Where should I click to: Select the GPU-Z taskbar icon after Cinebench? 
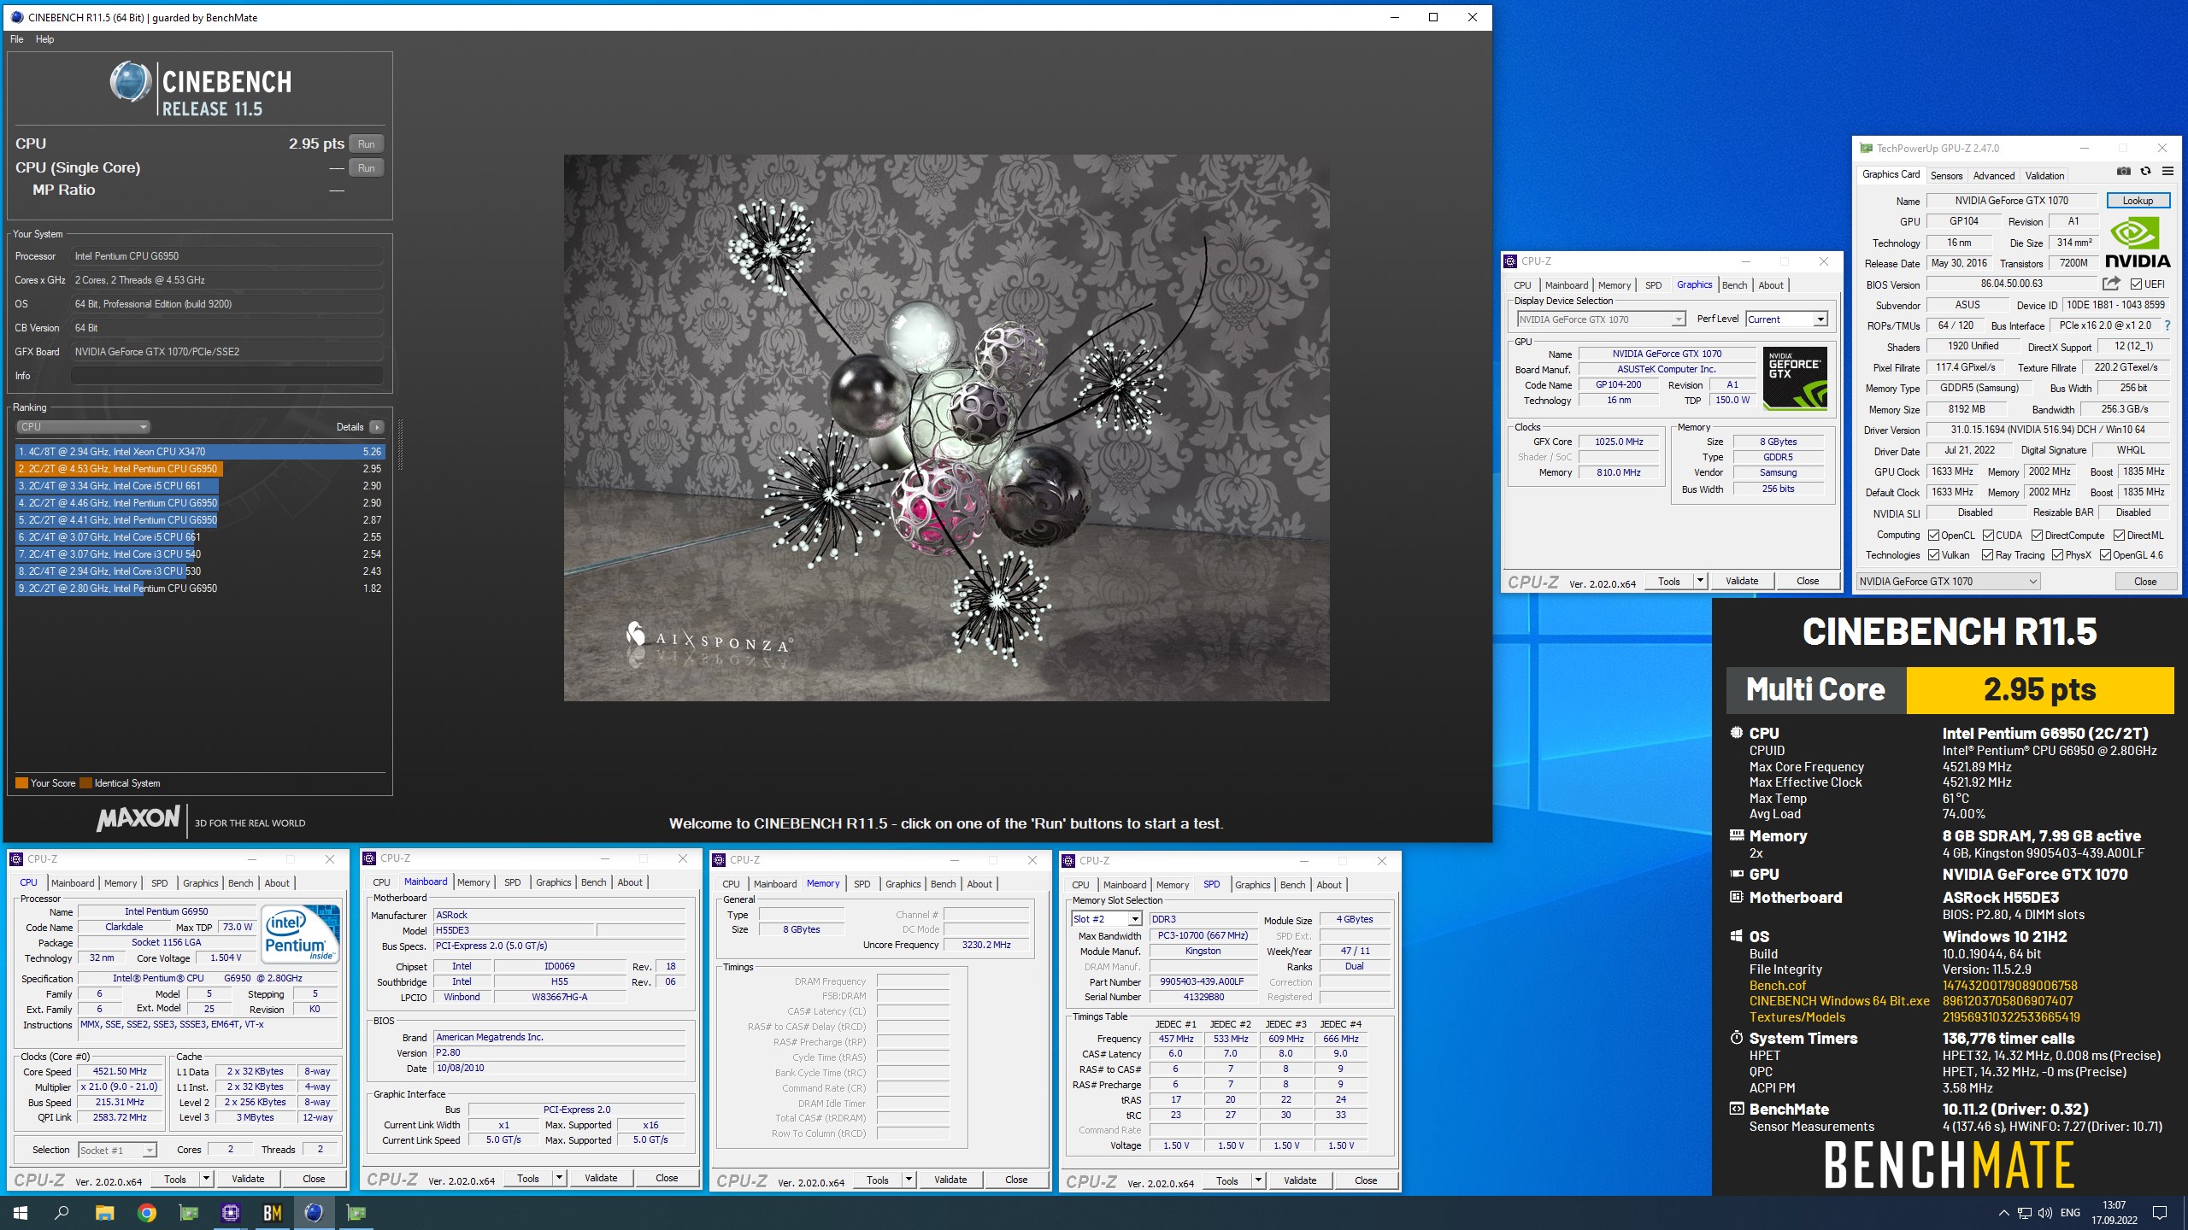(x=356, y=1212)
